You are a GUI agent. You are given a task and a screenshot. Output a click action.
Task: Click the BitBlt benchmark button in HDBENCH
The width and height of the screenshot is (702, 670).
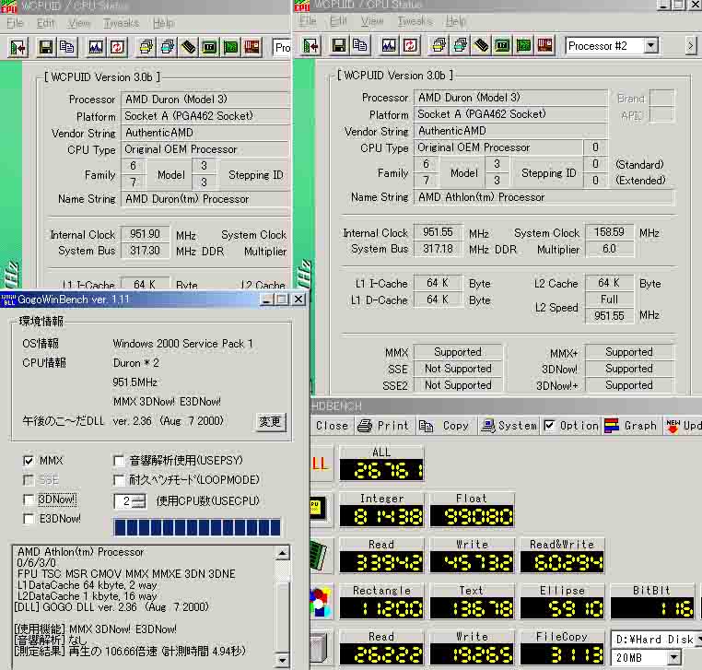point(652,602)
